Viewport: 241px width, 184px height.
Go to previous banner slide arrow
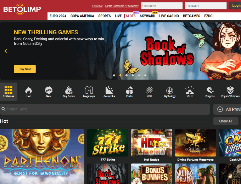(6, 51)
